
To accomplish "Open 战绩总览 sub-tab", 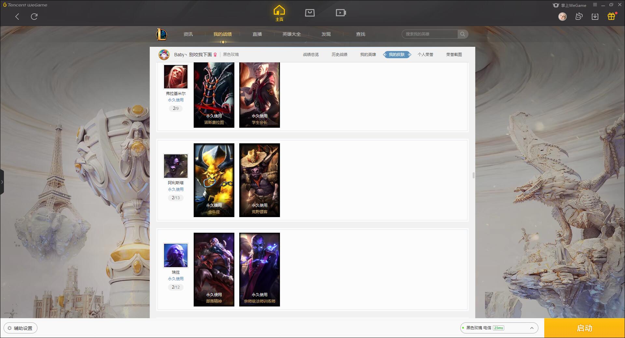I will (x=311, y=55).
